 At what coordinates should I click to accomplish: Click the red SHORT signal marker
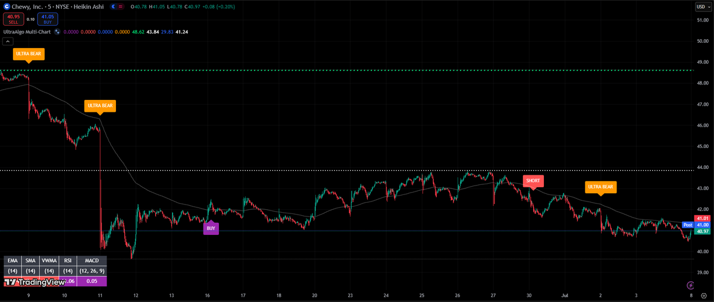point(533,181)
